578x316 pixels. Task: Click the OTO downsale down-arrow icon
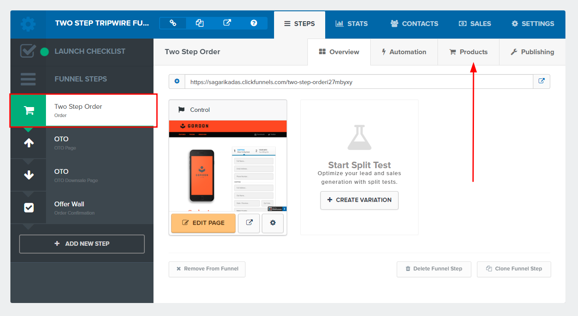coord(29,175)
